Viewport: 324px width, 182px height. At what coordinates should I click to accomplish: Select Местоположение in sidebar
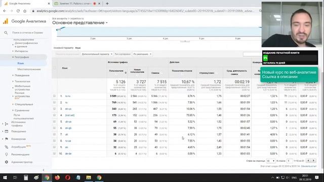point(29,69)
